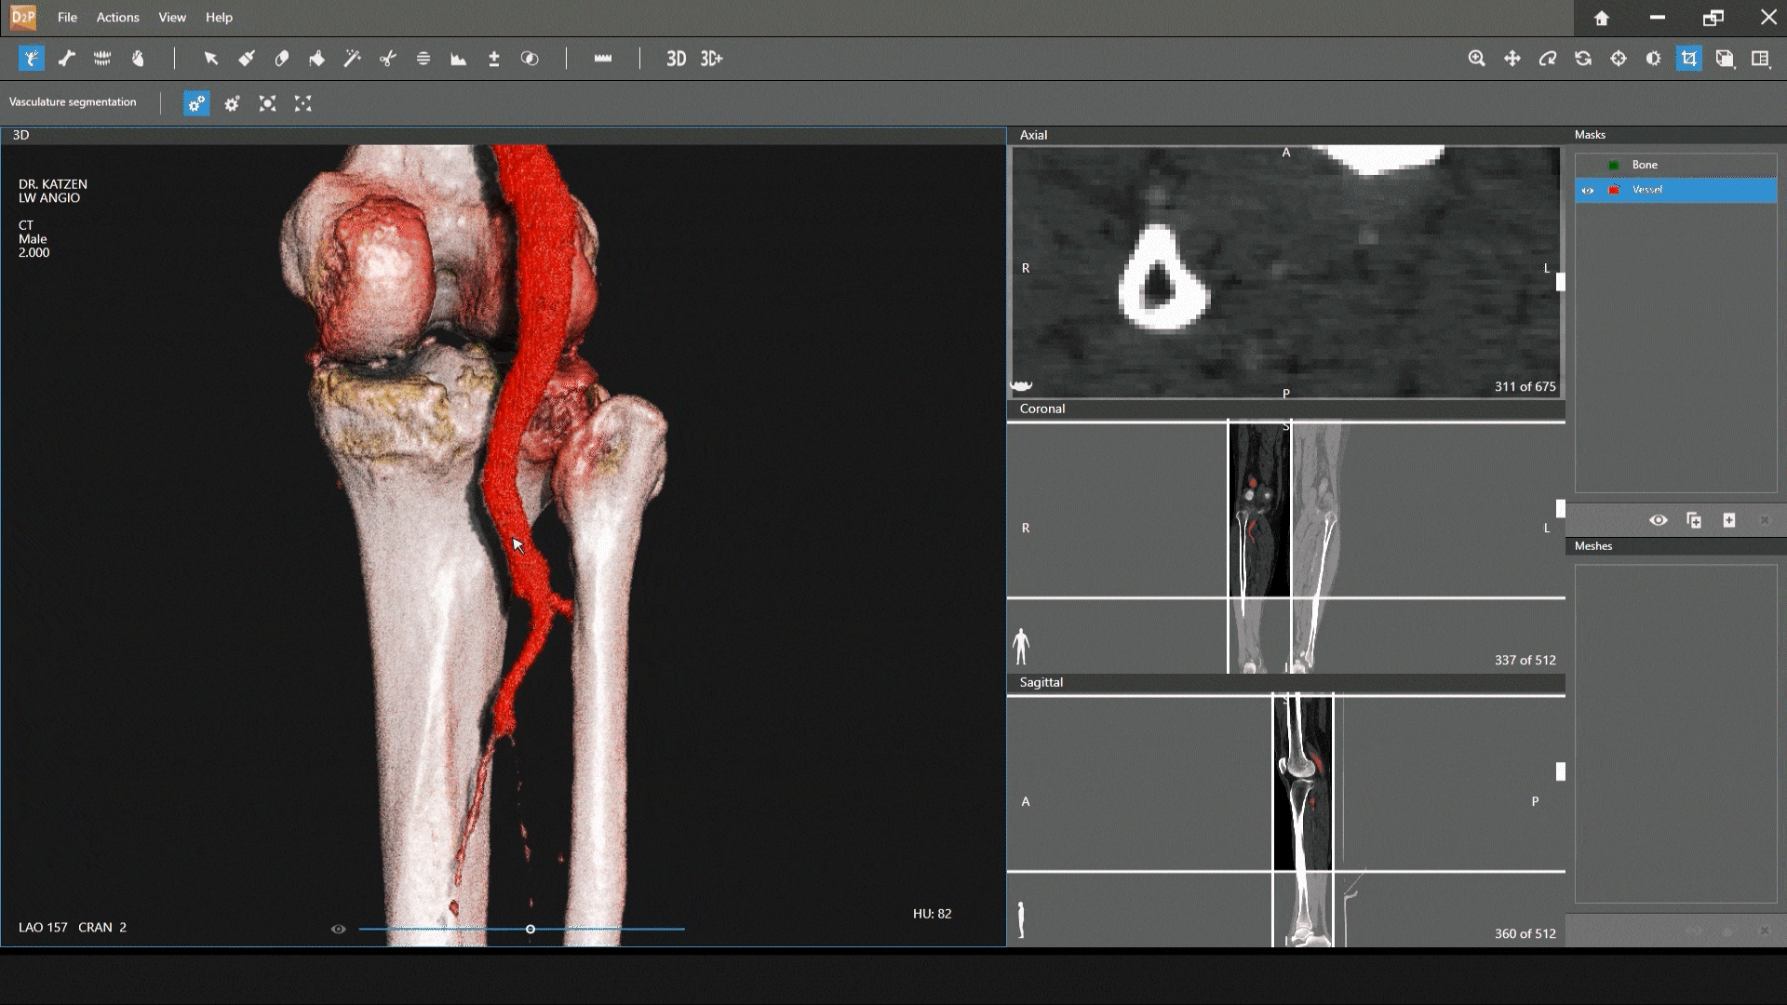
Task: Select the Teeth segmentation module icon
Action: (102, 59)
